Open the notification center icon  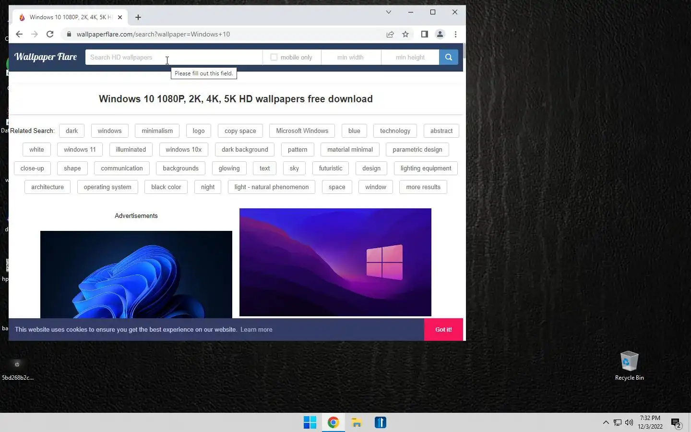[x=676, y=423]
